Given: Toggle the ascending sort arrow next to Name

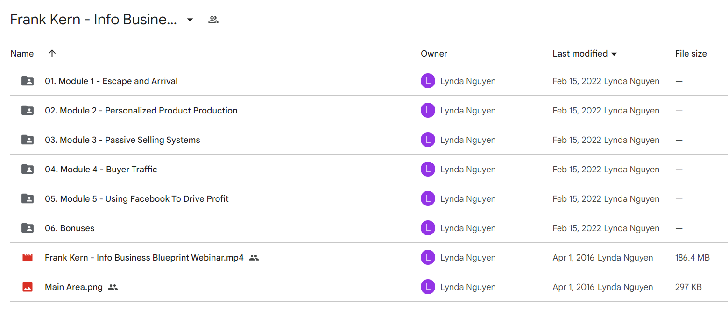Looking at the screenshot, I should 52,53.
